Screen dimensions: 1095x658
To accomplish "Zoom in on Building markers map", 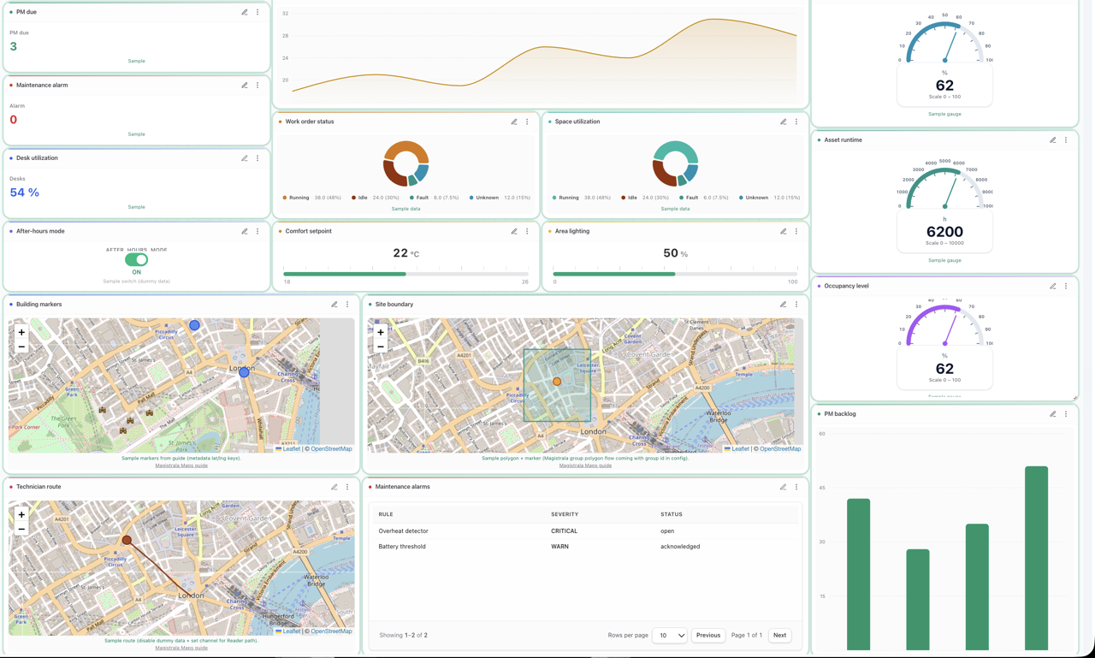I will 21,332.
